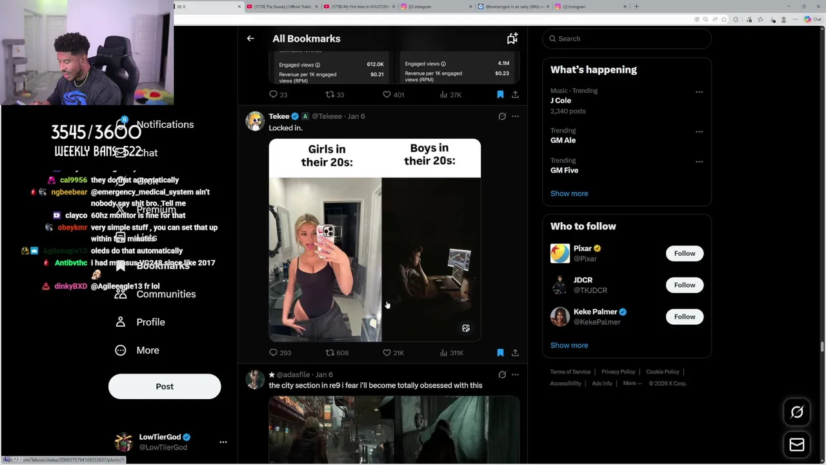
Task: Follow Keke Palmer
Action: [x=685, y=316]
